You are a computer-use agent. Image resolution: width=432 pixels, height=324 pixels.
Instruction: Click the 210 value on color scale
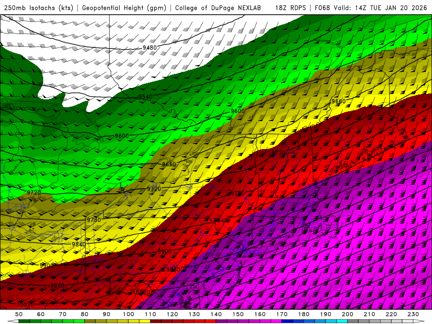tap(369, 314)
